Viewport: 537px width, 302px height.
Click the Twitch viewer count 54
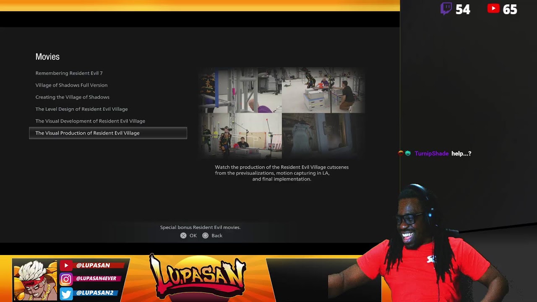click(x=463, y=9)
